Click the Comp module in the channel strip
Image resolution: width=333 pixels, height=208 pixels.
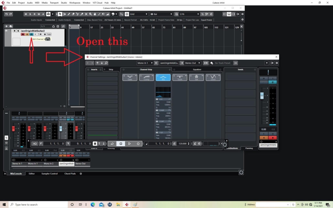(x=146, y=78)
